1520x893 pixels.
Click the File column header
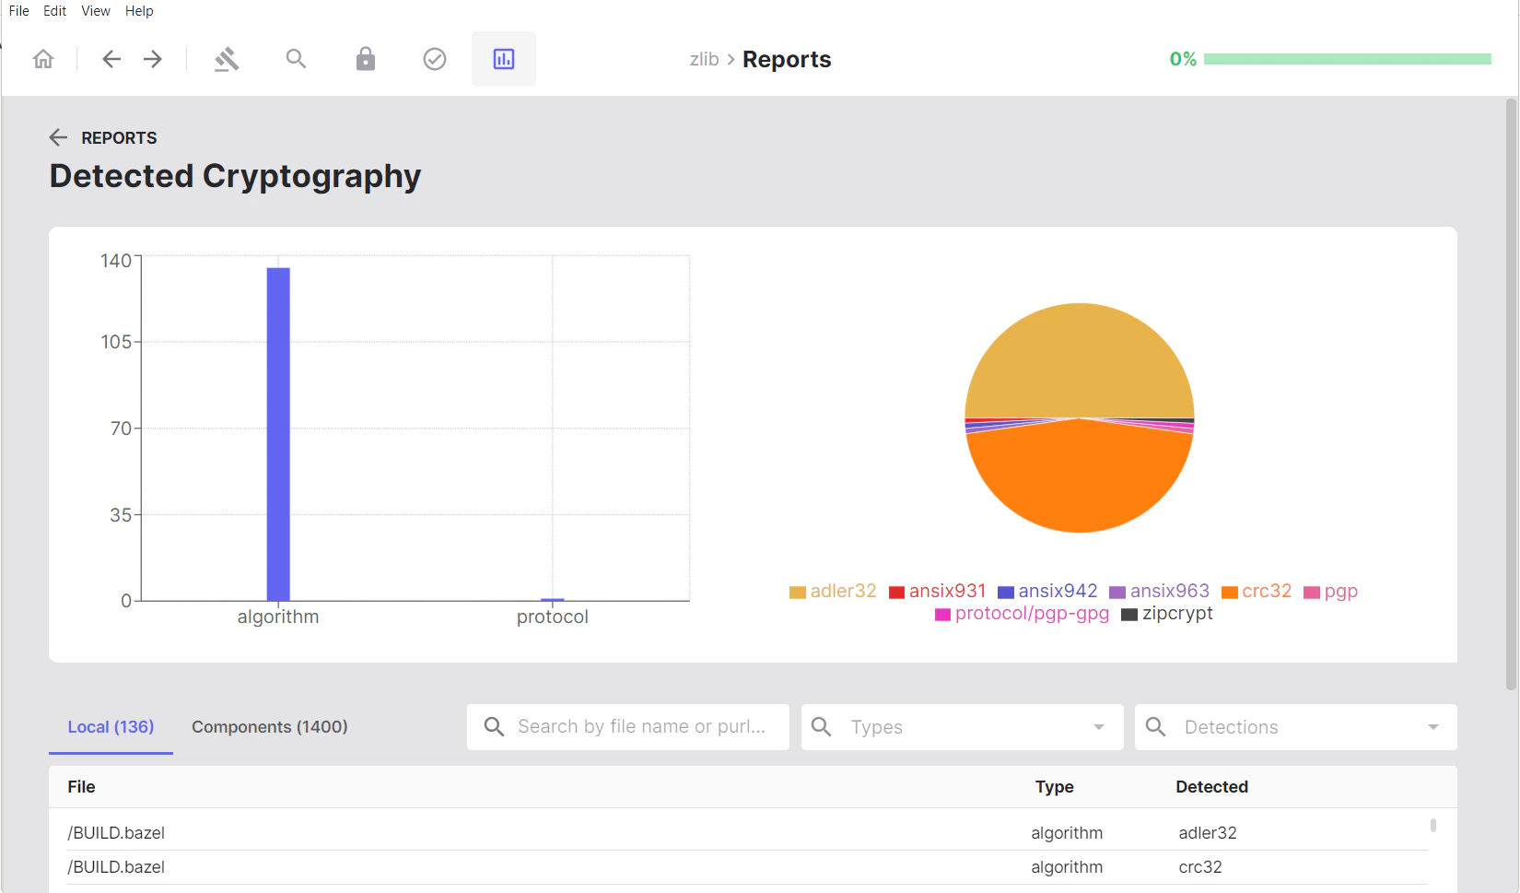81,787
